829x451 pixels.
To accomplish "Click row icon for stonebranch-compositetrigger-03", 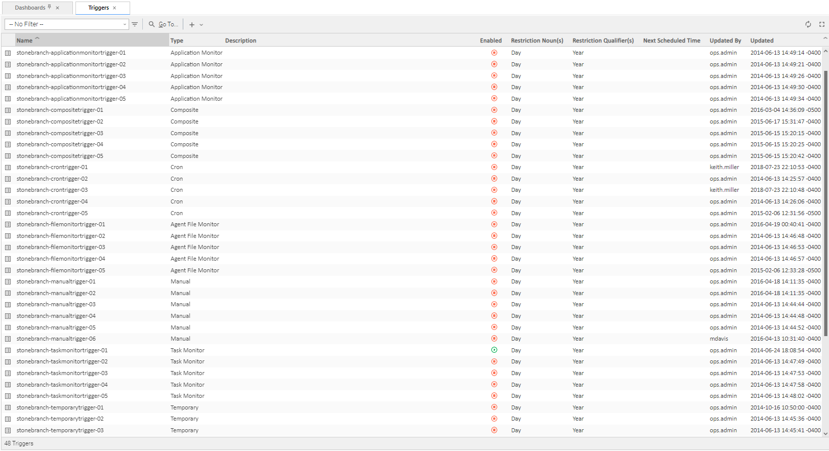I will point(8,133).
